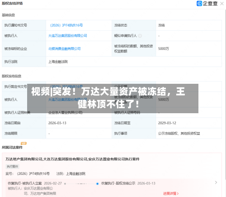Select freeze end date 2029-03-12
Viewport: 226px width, 197px height.
click(167, 123)
